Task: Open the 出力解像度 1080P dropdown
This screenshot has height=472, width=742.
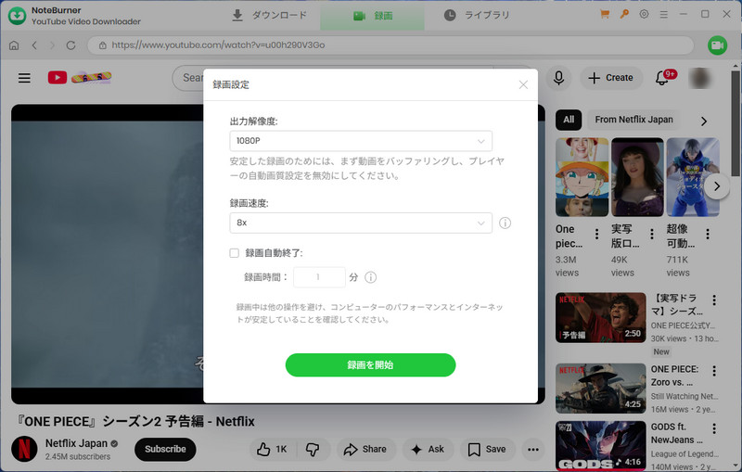Action: tap(361, 141)
